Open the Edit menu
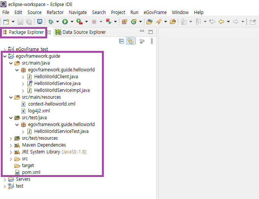 tap(18, 13)
